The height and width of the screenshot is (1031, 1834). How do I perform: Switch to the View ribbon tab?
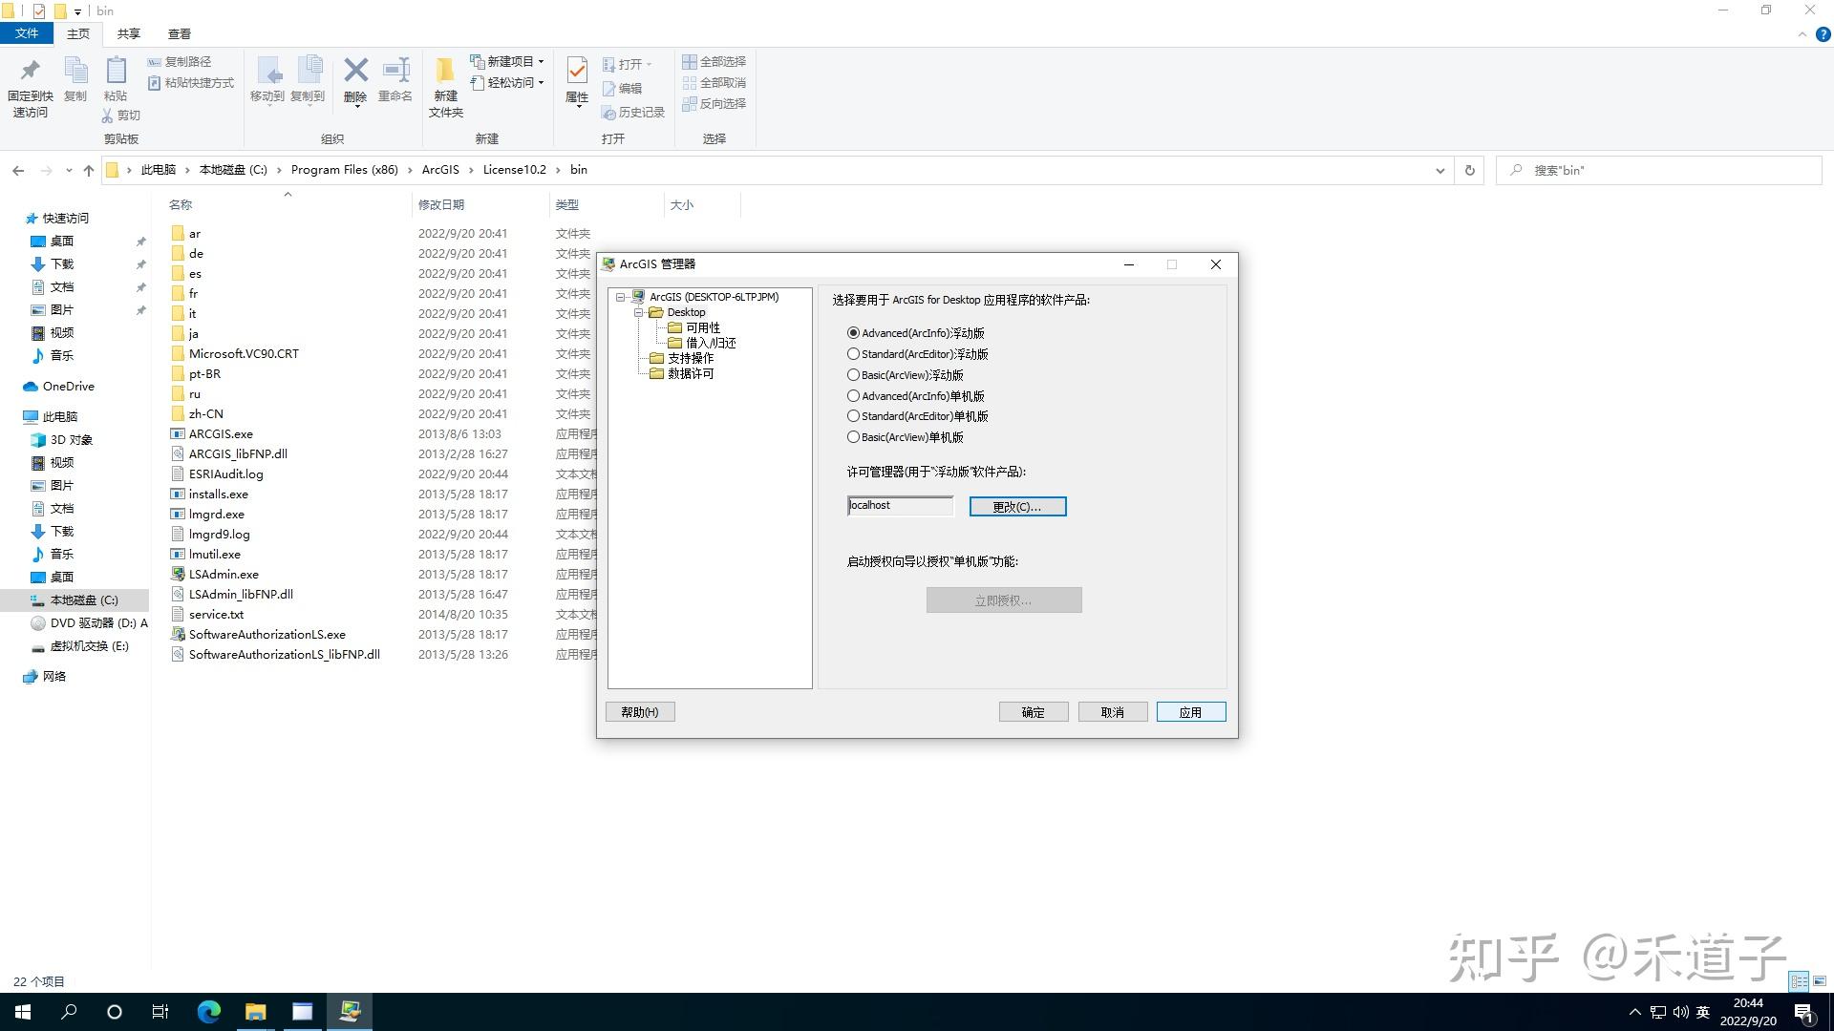pos(180,33)
